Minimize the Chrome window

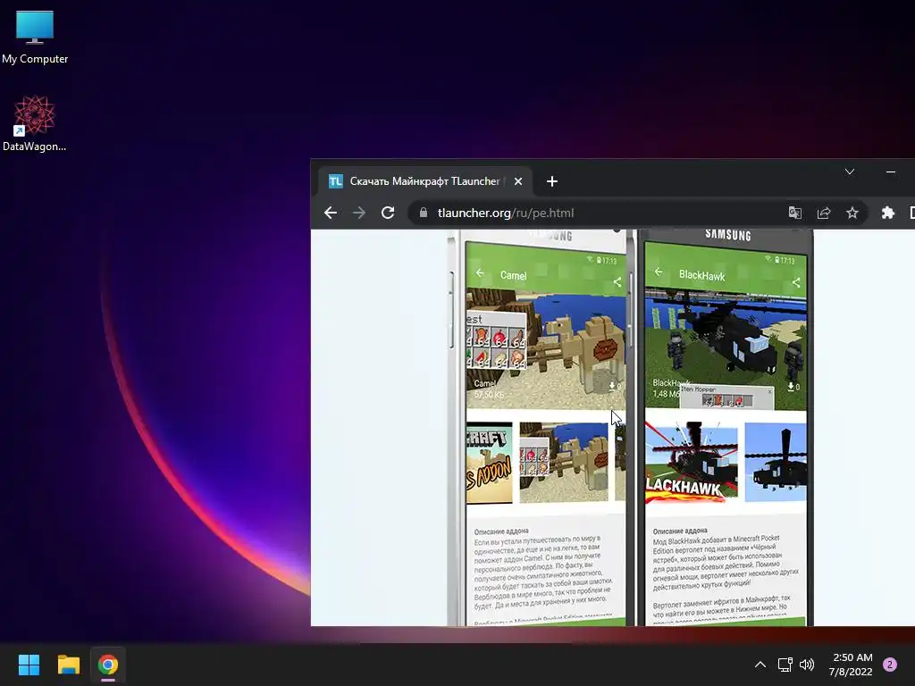pos(891,171)
